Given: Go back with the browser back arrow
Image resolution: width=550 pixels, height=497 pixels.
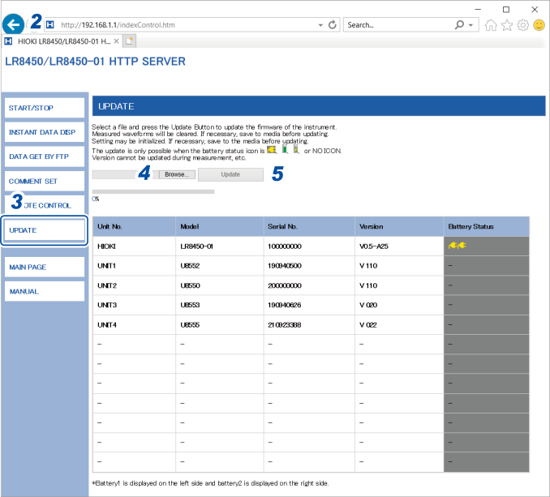Looking at the screenshot, I should pyautogui.click(x=13, y=24).
